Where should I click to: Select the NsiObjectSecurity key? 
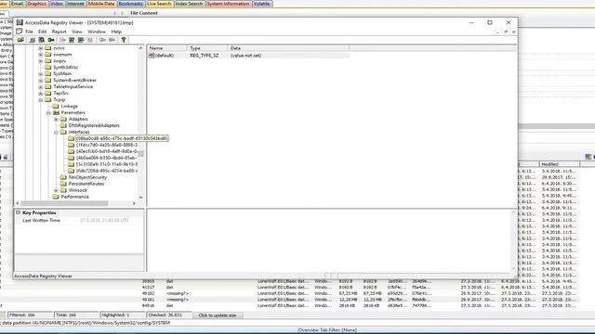click(87, 177)
